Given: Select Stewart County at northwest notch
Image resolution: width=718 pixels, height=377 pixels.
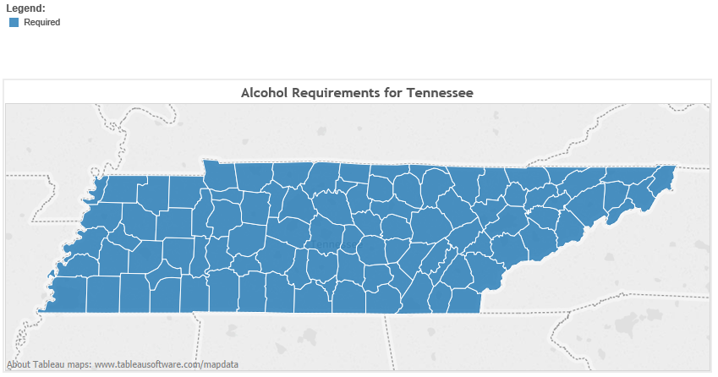Looking at the screenshot, I should (x=220, y=174).
